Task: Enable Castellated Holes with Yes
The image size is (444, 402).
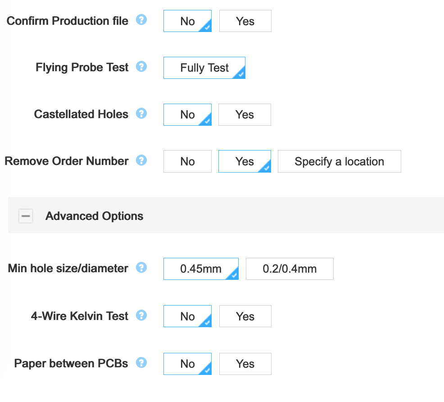Action: pyautogui.click(x=245, y=115)
